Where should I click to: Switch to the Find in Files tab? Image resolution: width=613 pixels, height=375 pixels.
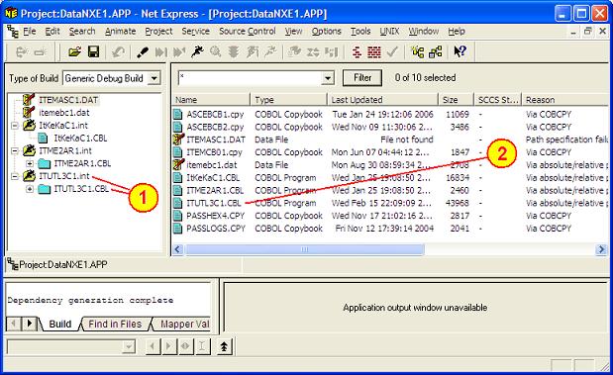(x=115, y=324)
